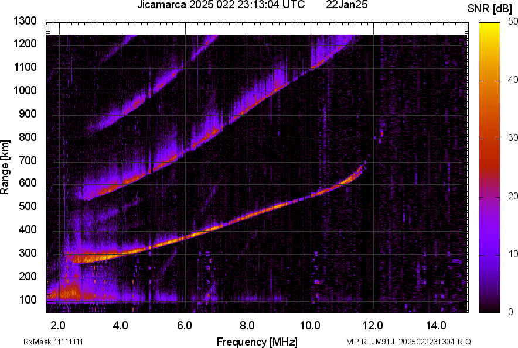This screenshot has width=518, height=348.
Task: Select the colorbar tick label '20'
Action: [x=513, y=197]
